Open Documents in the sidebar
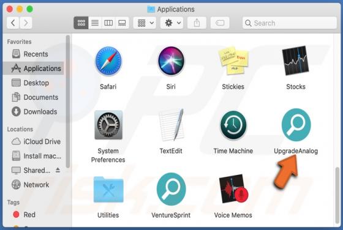 (33, 97)
